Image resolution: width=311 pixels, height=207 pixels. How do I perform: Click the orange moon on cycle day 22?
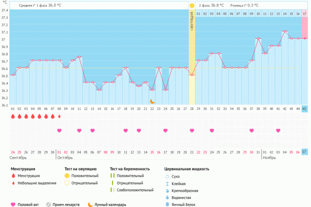click(x=152, y=101)
